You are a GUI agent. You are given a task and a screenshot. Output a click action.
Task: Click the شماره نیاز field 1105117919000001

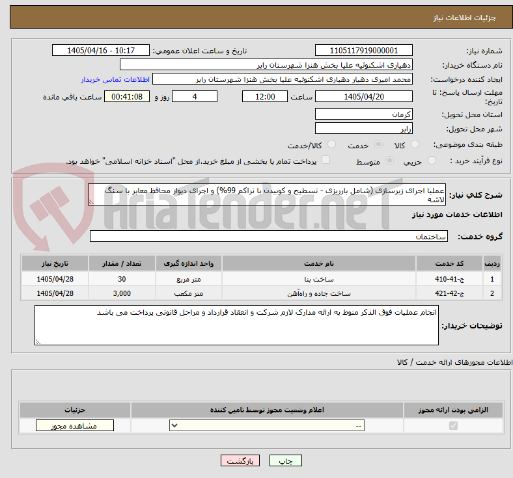(363, 50)
